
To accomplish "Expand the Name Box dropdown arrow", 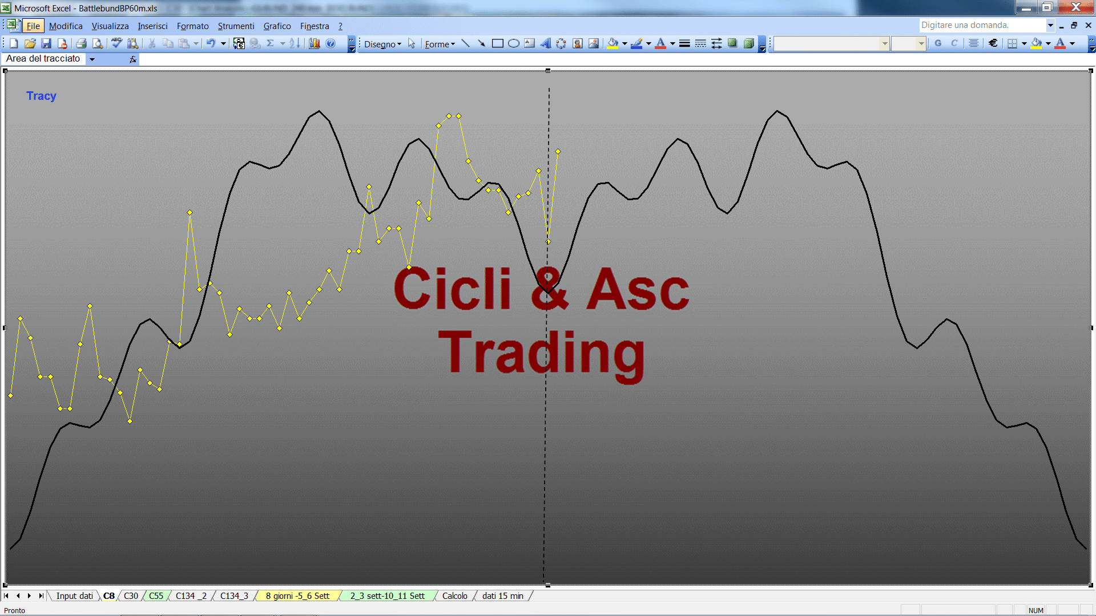I will [92, 59].
